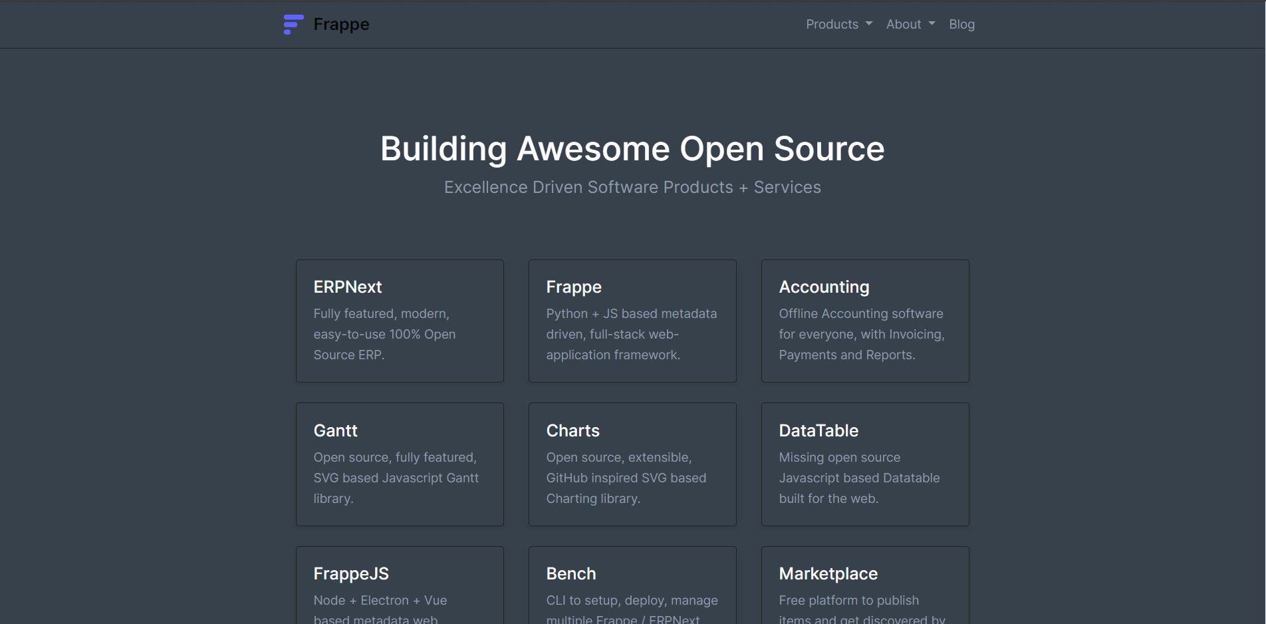The height and width of the screenshot is (624, 1266).
Task: Expand the Products dropdown menu
Action: (x=839, y=24)
